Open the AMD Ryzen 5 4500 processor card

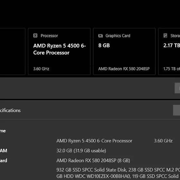click(x=59, y=51)
